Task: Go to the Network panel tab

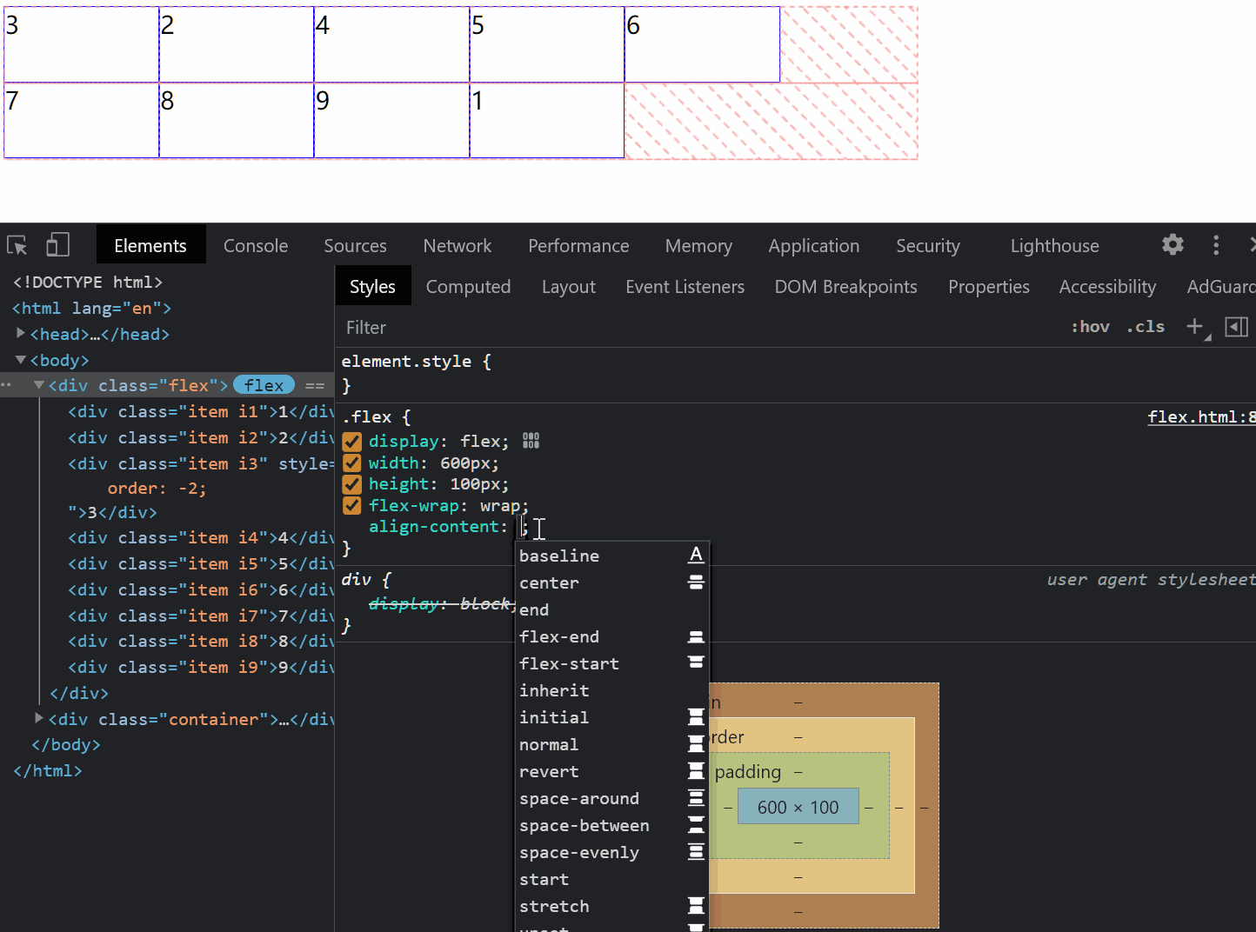Action: tap(458, 246)
